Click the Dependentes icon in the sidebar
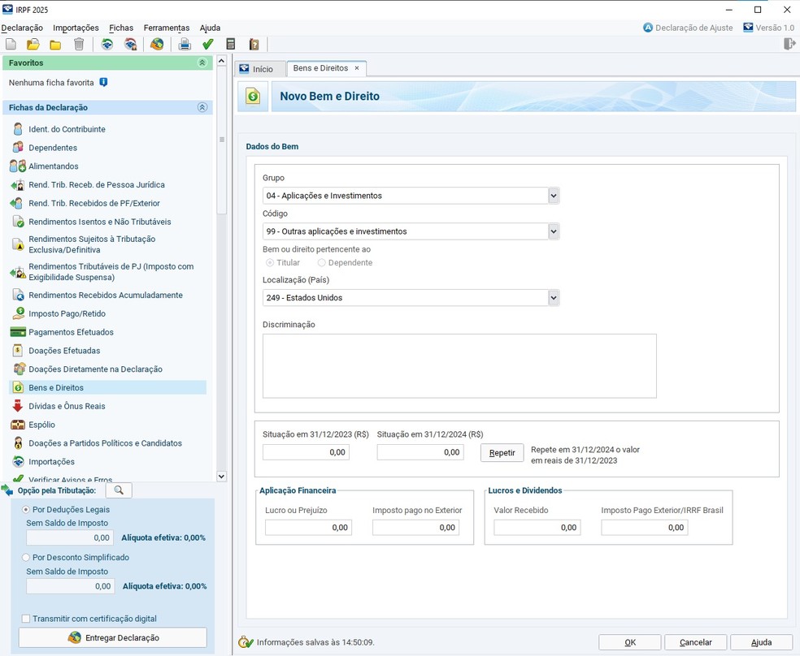 [x=18, y=147]
